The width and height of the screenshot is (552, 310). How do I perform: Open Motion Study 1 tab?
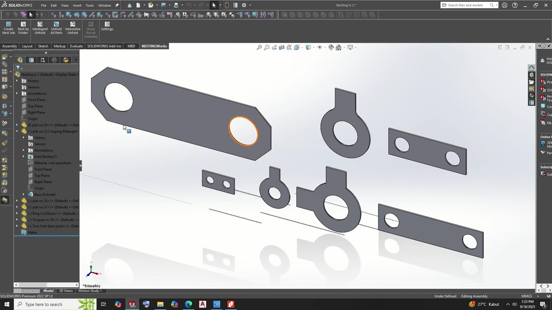coord(90,291)
